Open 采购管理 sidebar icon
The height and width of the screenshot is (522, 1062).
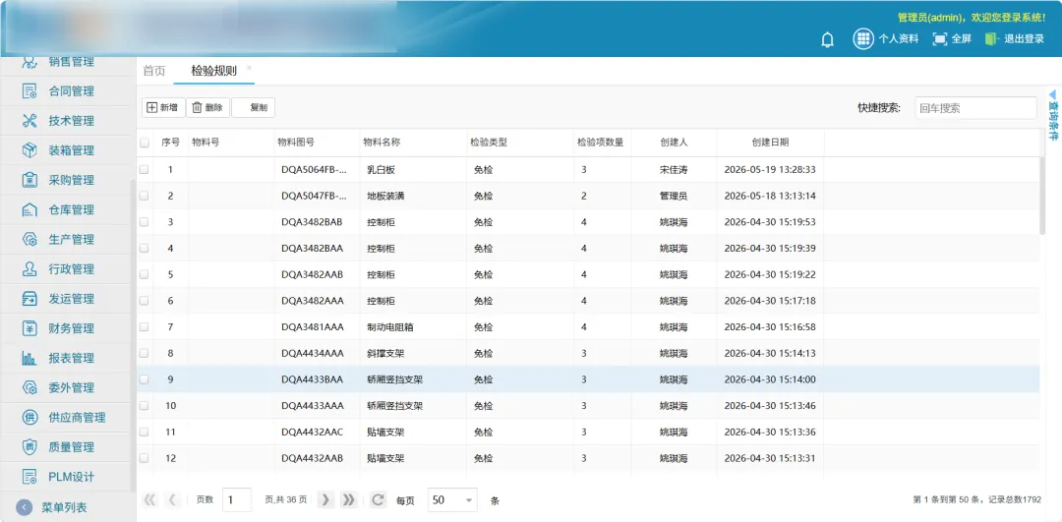pos(29,180)
